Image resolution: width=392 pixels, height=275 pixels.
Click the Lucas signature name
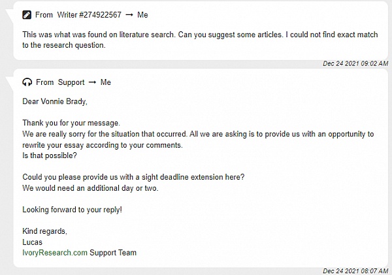click(x=32, y=242)
